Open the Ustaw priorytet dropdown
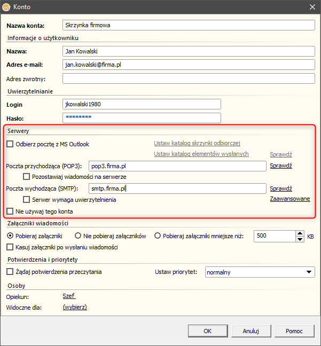This screenshot has width=321, height=346. click(260, 272)
